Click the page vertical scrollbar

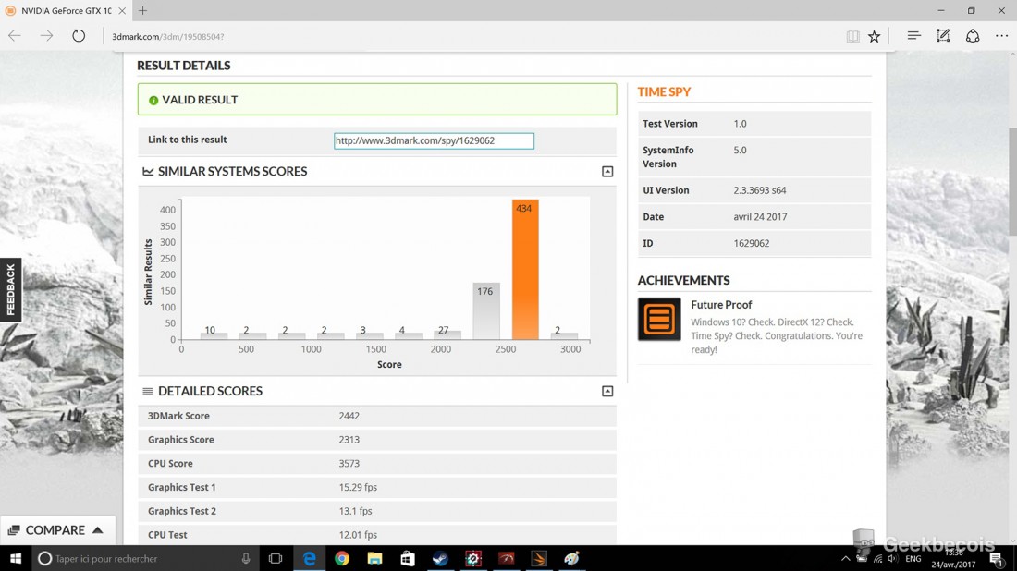[1011, 277]
